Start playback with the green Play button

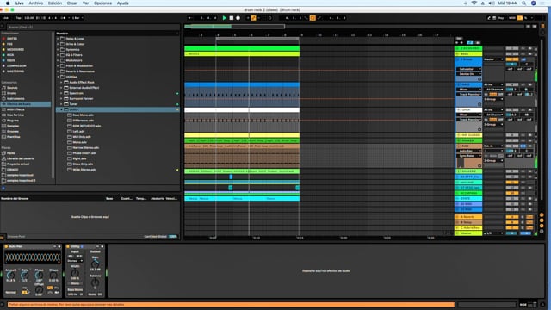tap(224, 18)
